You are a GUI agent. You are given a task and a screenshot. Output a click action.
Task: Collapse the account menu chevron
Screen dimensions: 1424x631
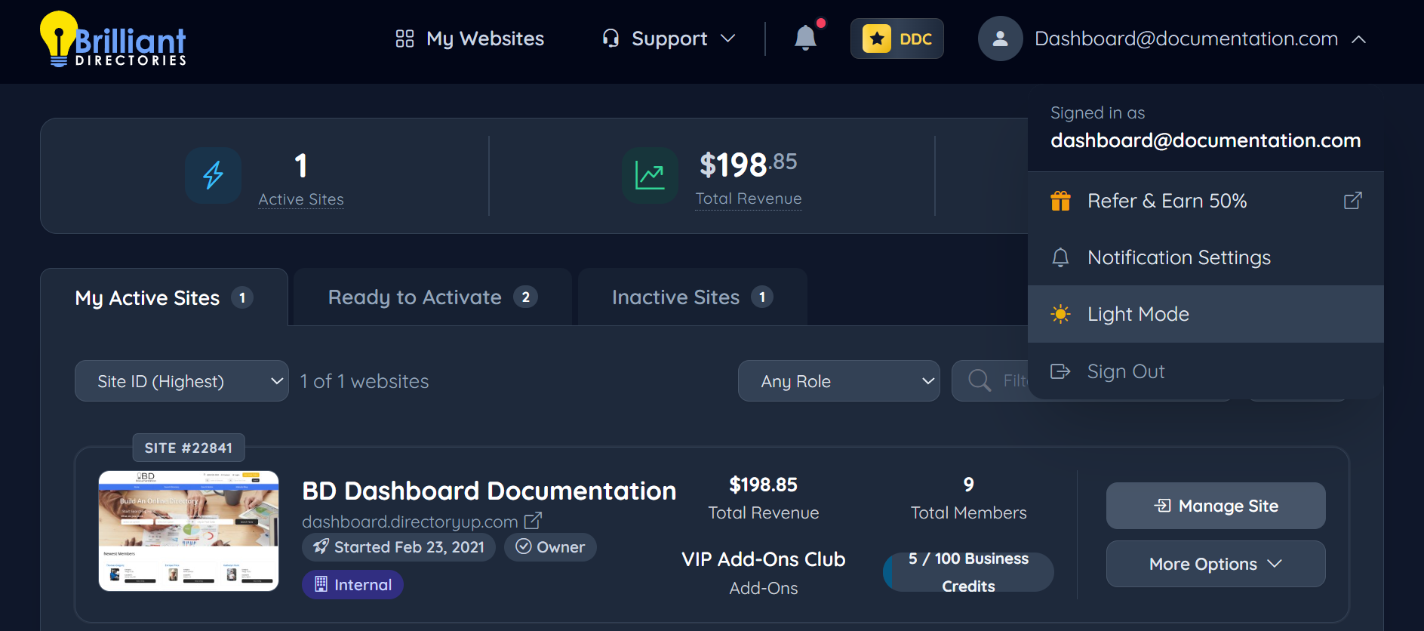1358,39
